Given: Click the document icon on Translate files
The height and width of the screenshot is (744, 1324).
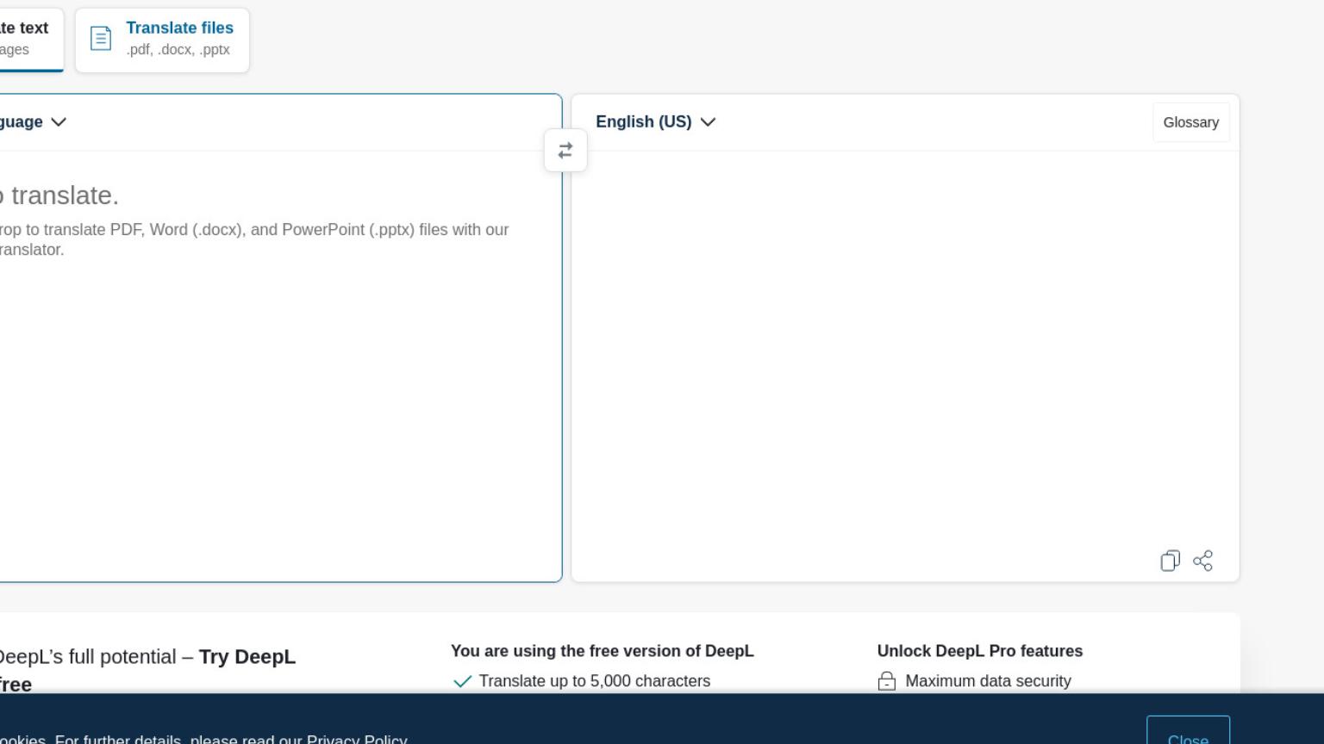Looking at the screenshot, I should 101,39.
